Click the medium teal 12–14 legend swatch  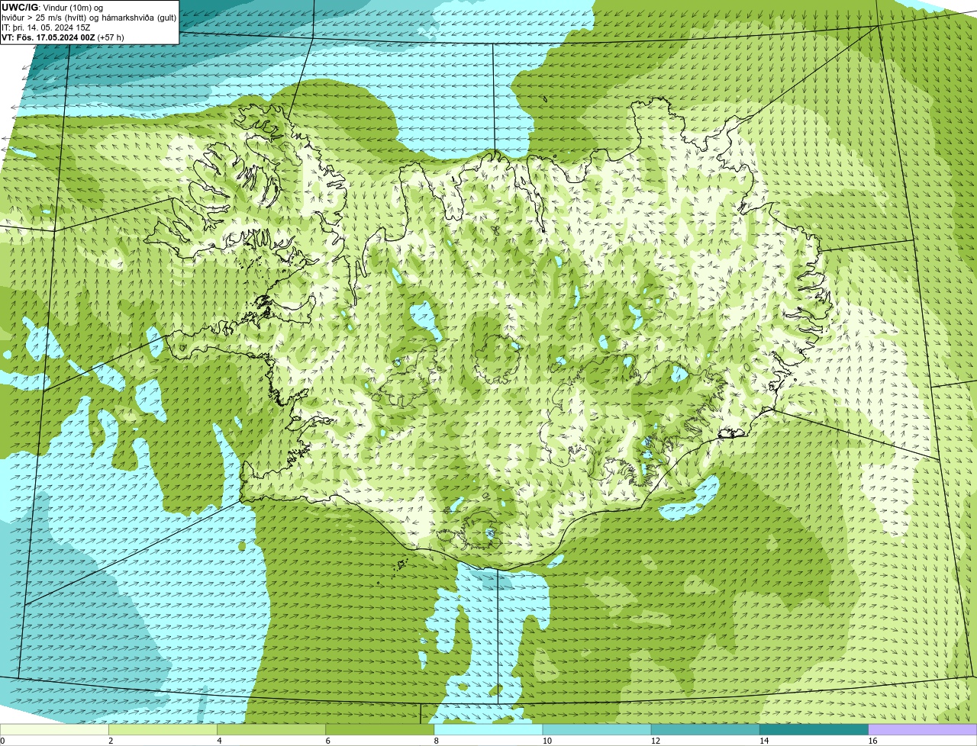tap(705, 730)
